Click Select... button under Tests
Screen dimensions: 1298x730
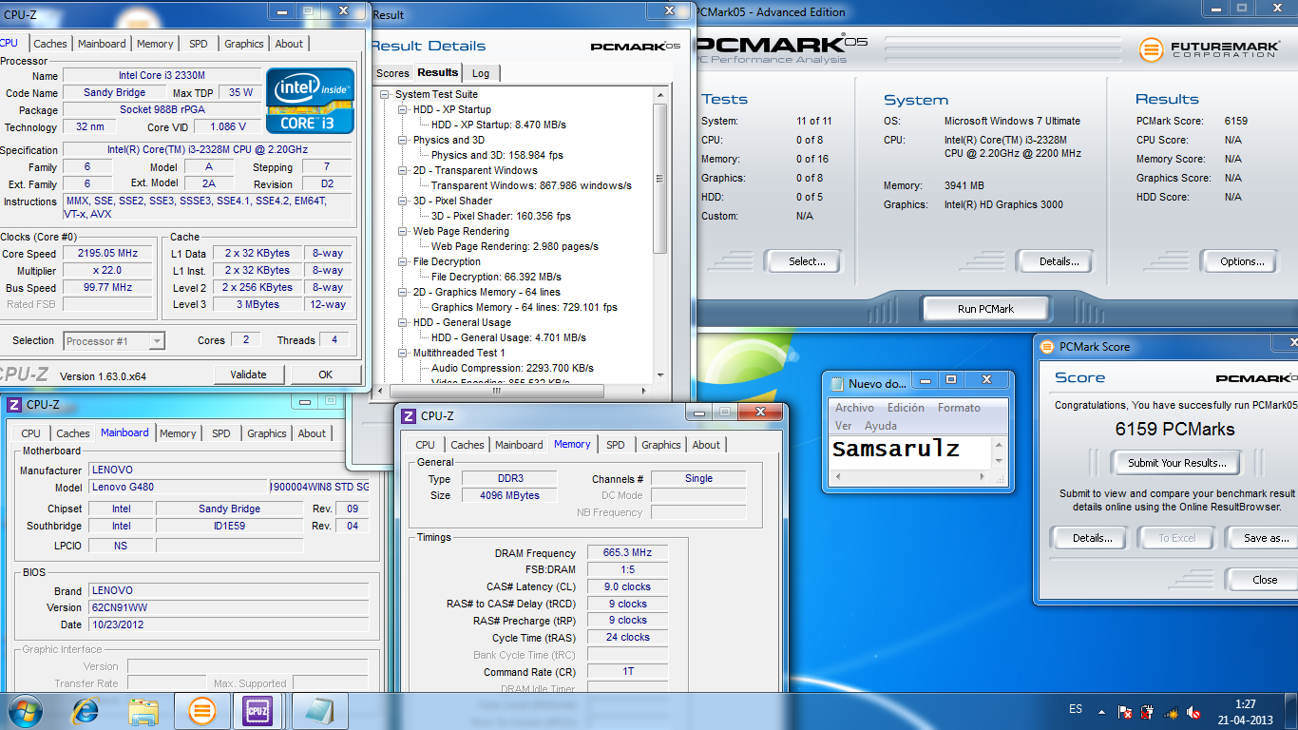(x=807, y=261)
